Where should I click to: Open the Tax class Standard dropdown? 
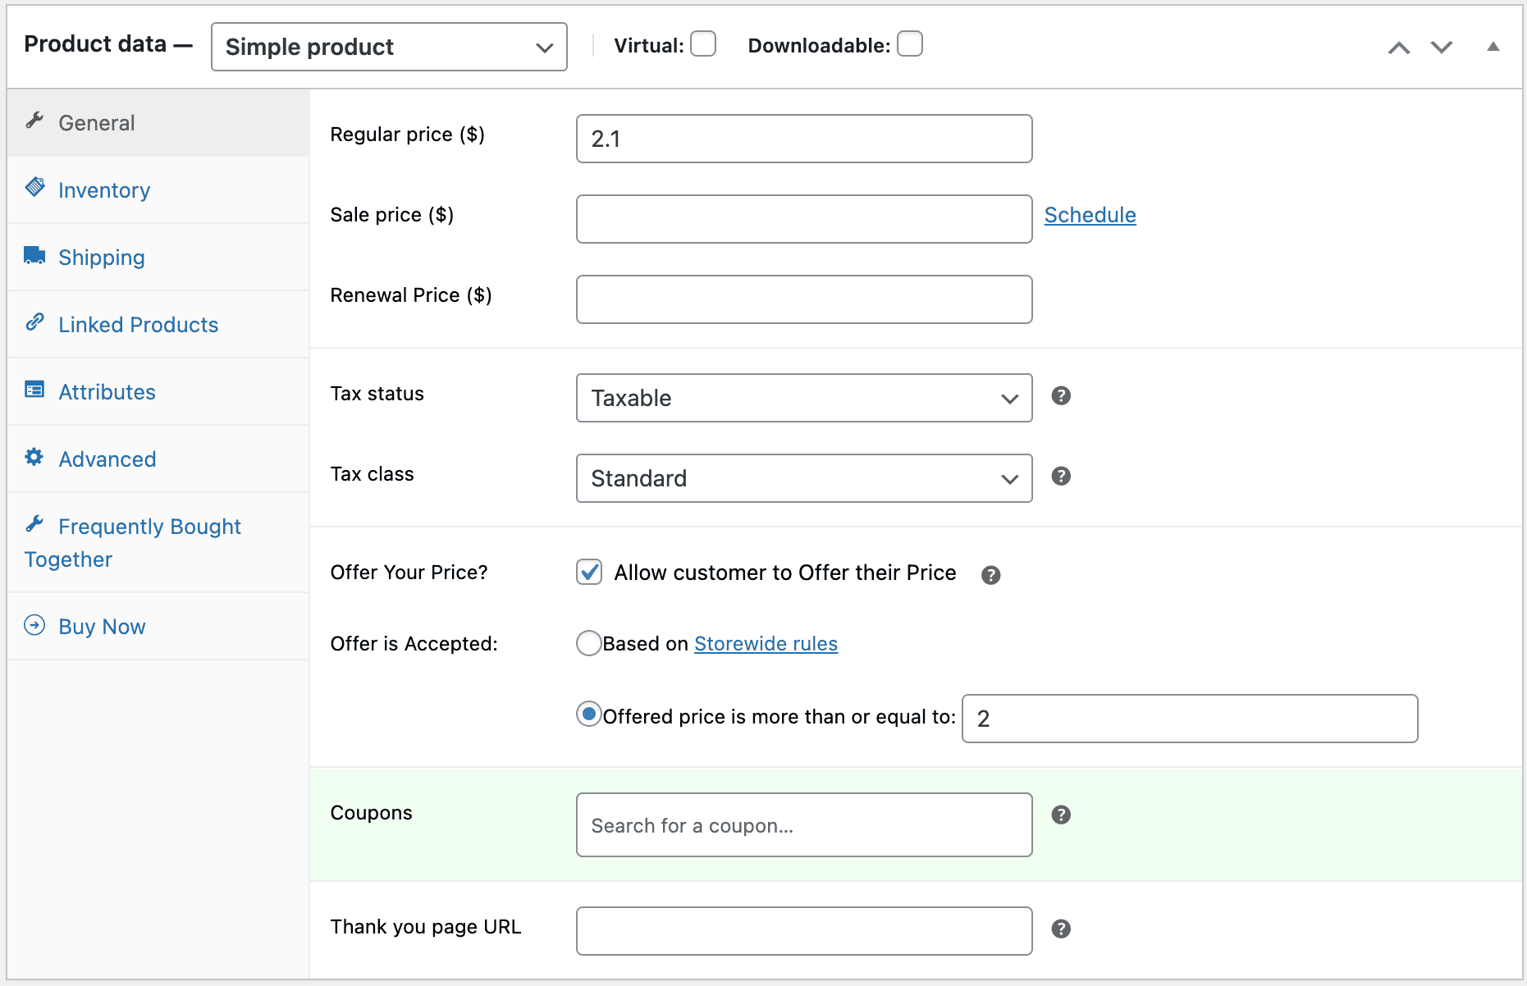pos(803,478)
